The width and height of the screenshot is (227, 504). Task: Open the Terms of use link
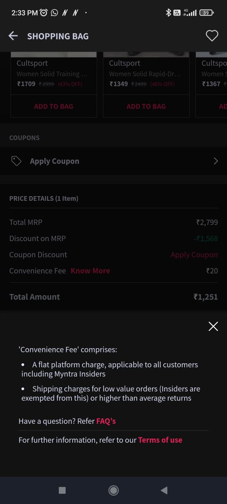[x=160, y=440]
